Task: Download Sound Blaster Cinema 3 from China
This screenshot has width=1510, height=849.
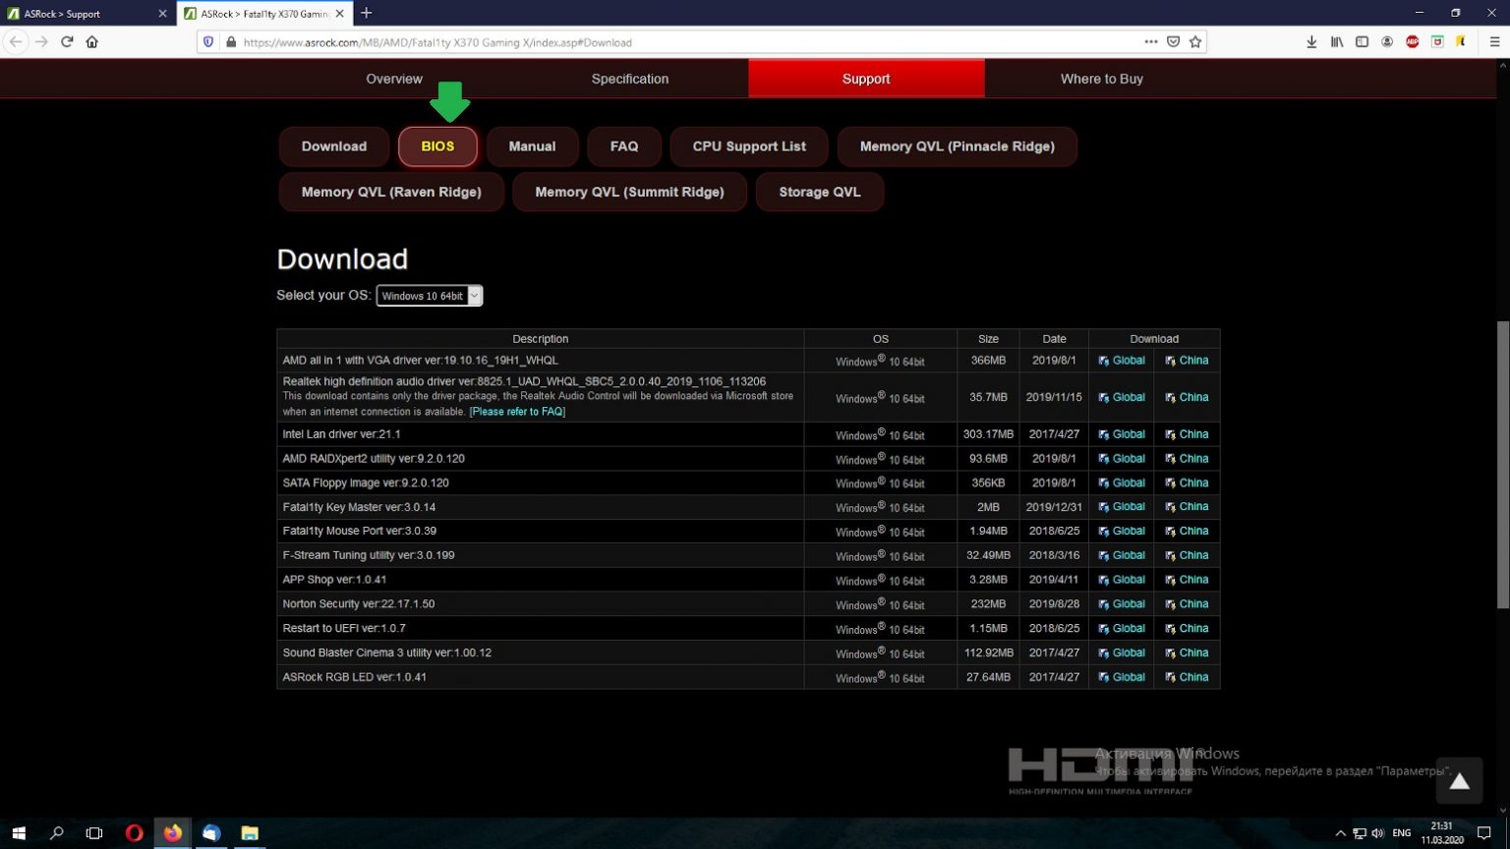Action: tap(1187, 653)
